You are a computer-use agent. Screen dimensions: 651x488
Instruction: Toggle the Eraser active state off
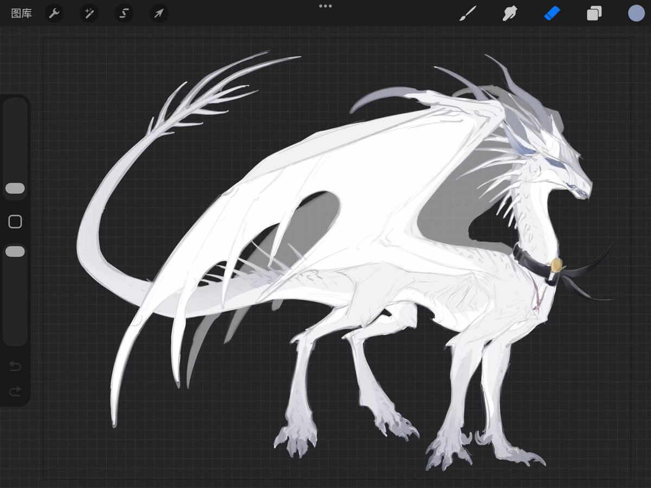(x=552, y=14)
